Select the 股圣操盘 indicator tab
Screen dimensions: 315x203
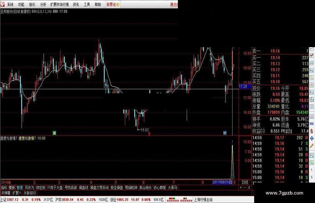click(117, 188)
